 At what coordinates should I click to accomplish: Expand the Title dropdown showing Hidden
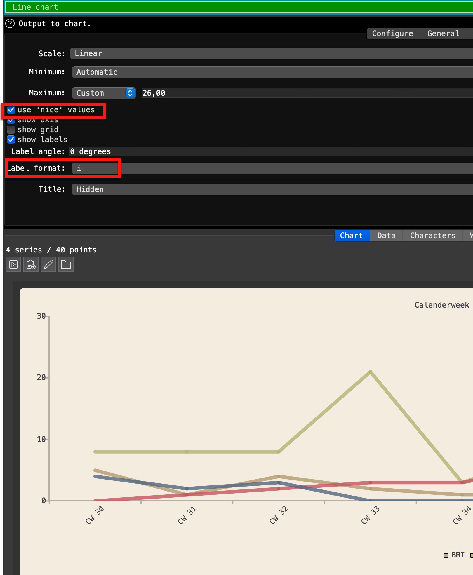click(x=272, y=189)
